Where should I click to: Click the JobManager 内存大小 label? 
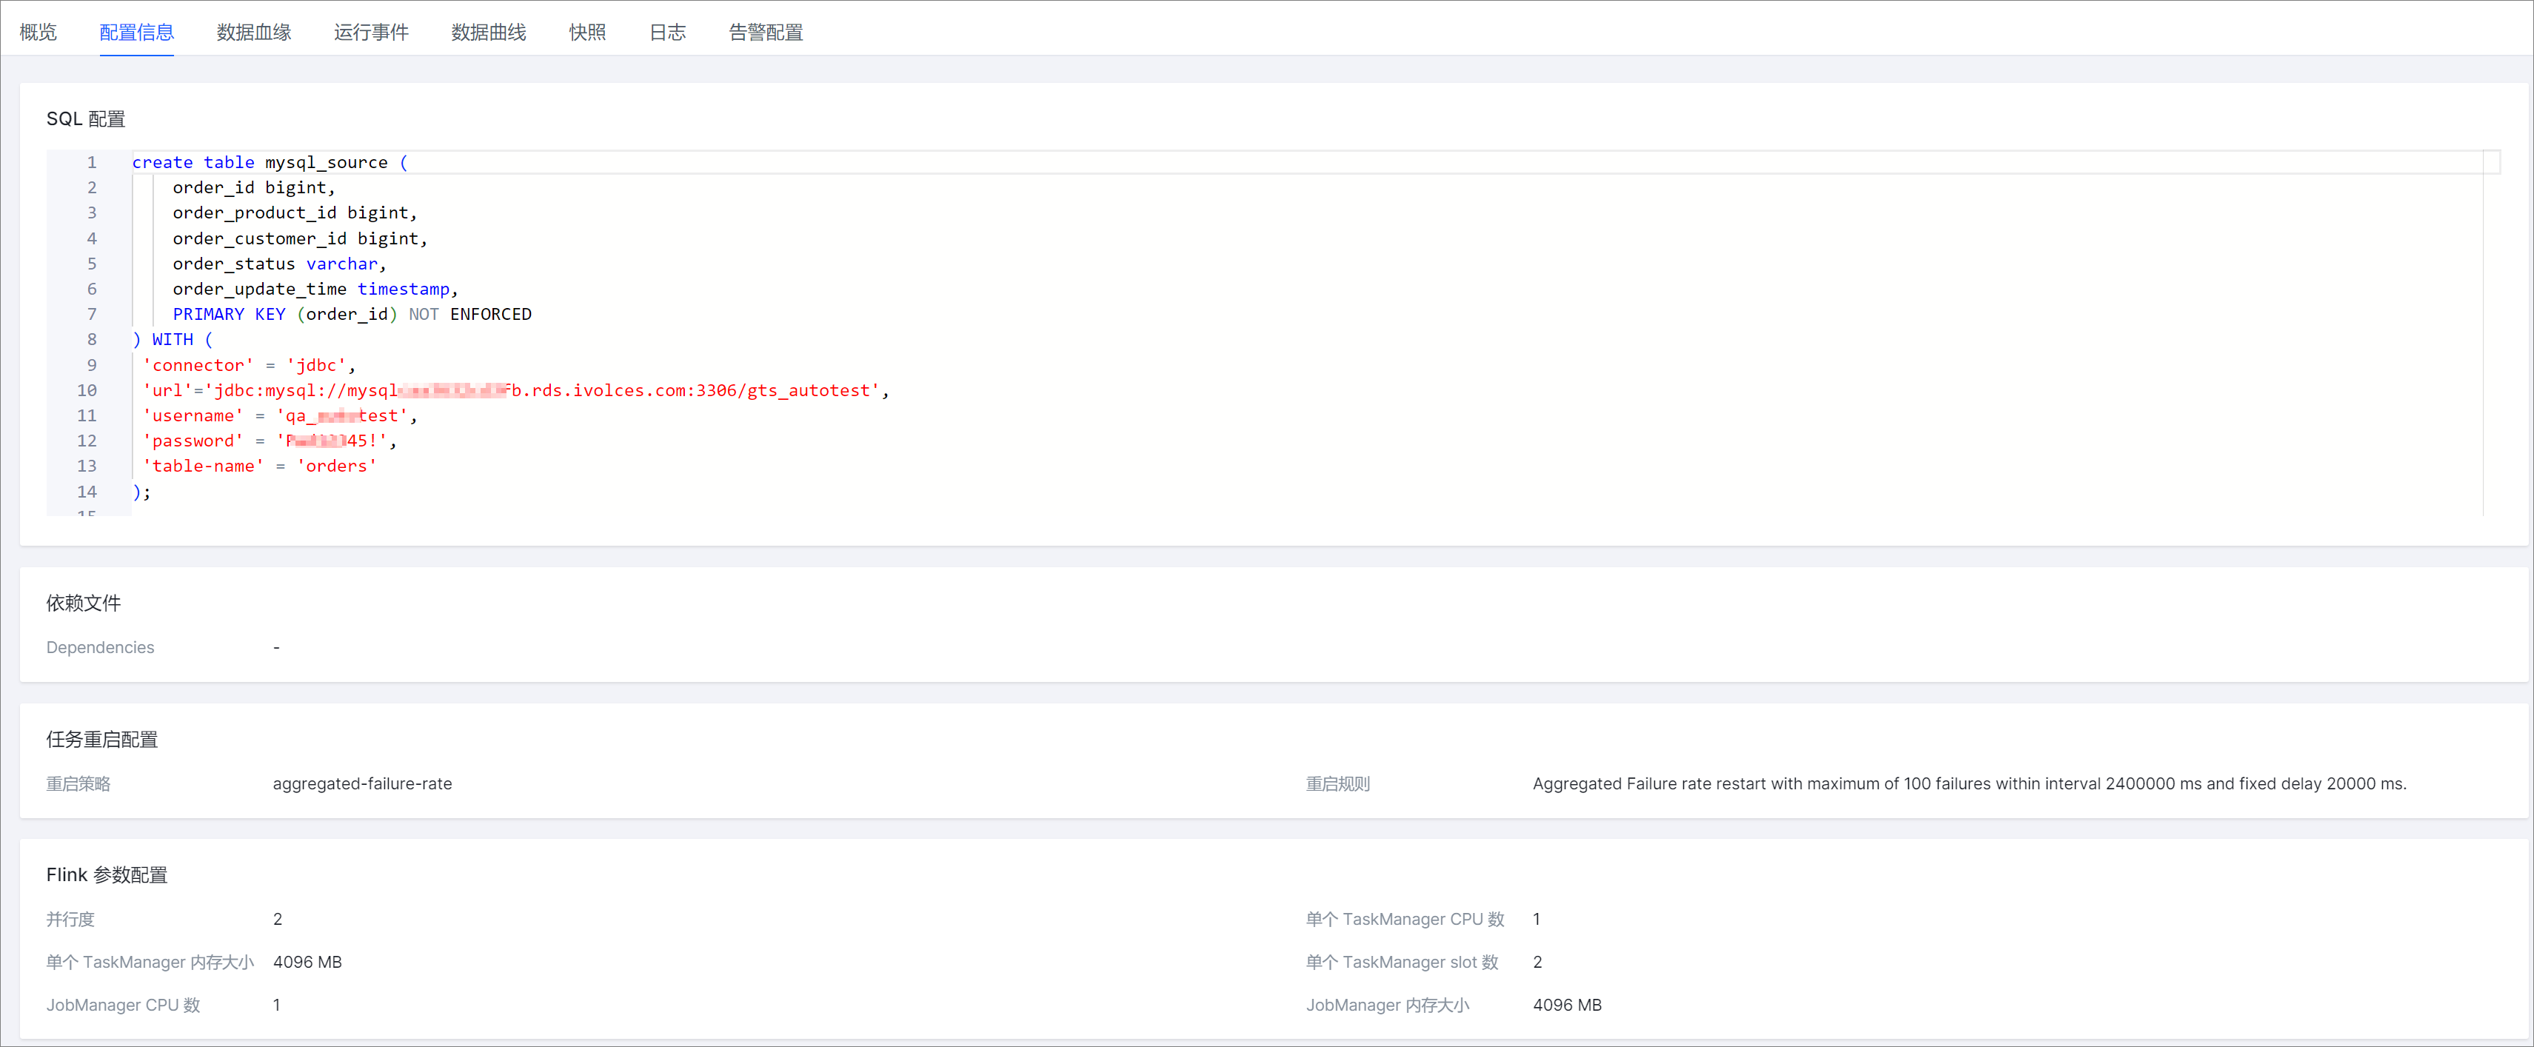(x=1388, y=1006)
